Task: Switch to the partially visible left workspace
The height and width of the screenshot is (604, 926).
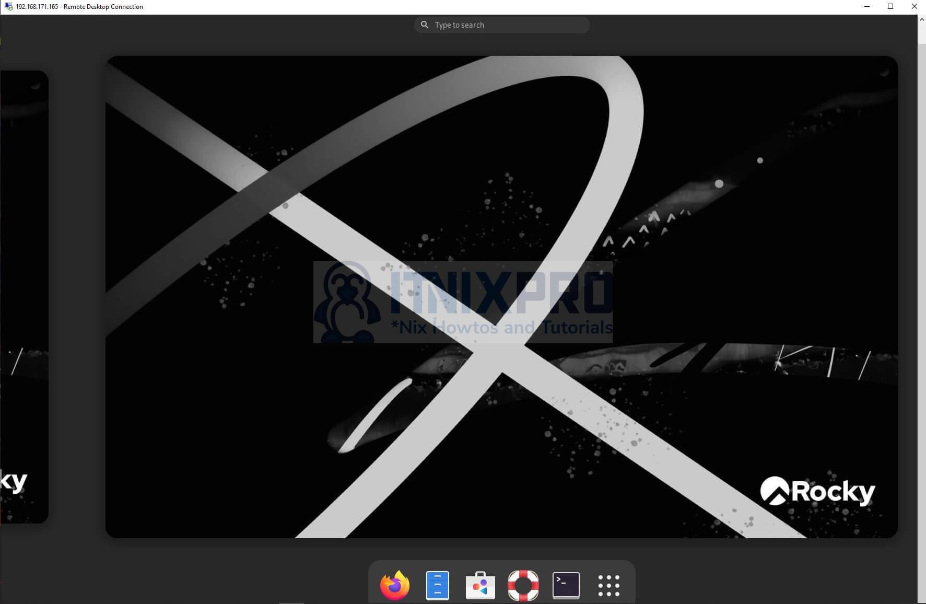Action: click(24, 297)
